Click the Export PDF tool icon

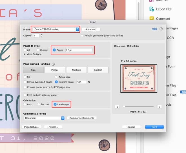pos(152,9)
